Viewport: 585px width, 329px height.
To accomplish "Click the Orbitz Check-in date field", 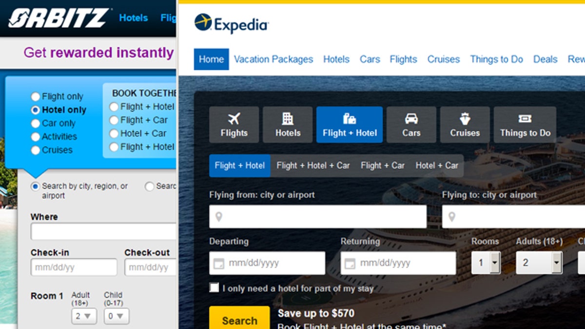I will (74, 267).
